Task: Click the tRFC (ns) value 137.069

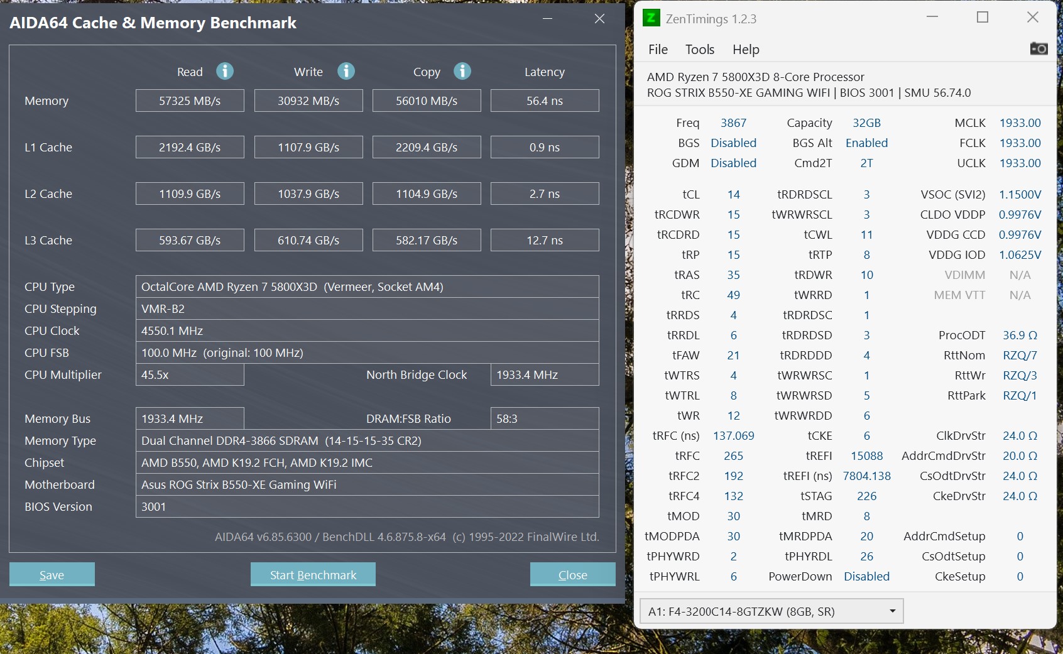Action: [x=733, y=436]
